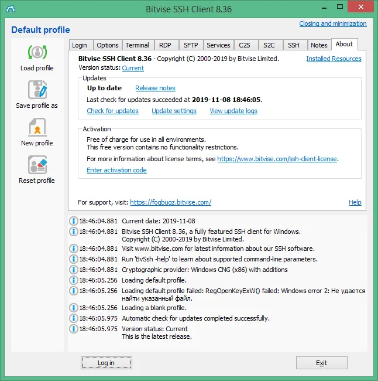This screenshot has height=381, width=378.
Task: Click the New profile icon
Action: [37, 127]
